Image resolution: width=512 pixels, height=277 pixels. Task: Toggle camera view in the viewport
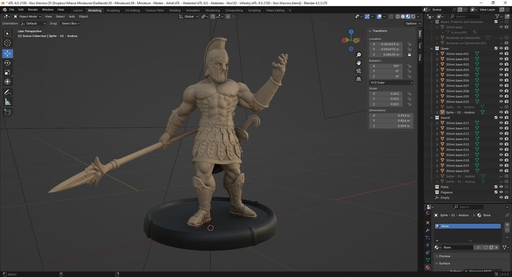pos(358,71)
